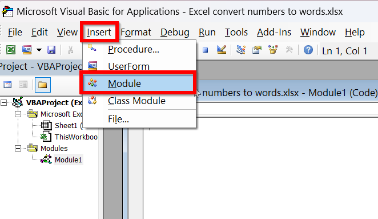
Task: Click the blue Help question icon
Action: click(308, 50)
